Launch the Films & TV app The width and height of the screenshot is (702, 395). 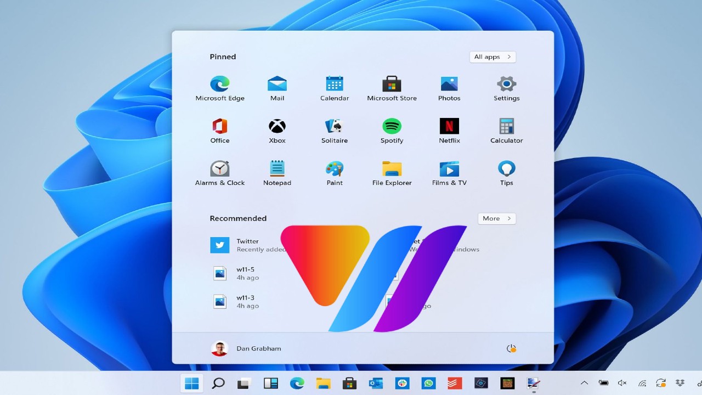pyautogui.click(x=449, y=173)
